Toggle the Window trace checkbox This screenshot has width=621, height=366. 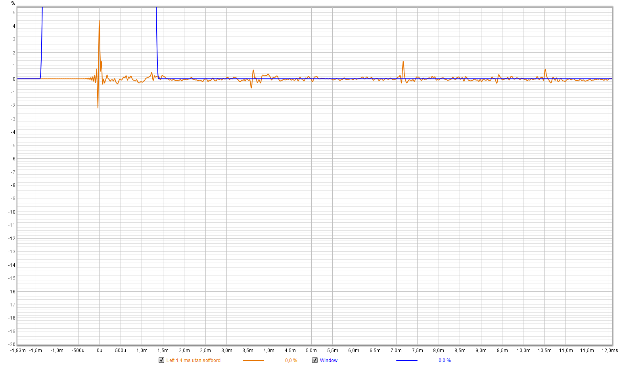pos(315,360)
